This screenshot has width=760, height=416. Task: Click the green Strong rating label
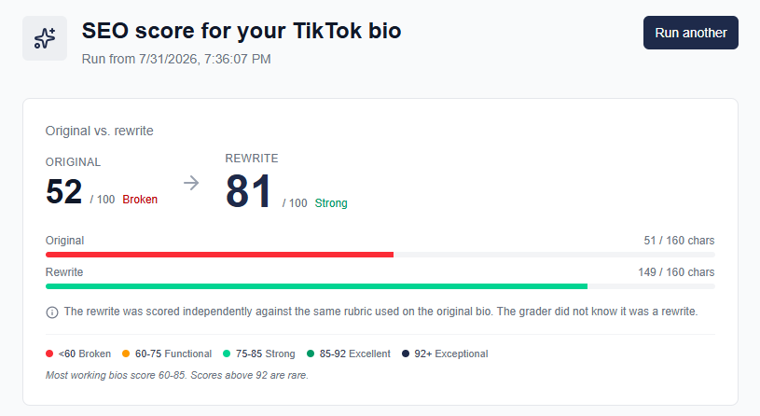331,203
